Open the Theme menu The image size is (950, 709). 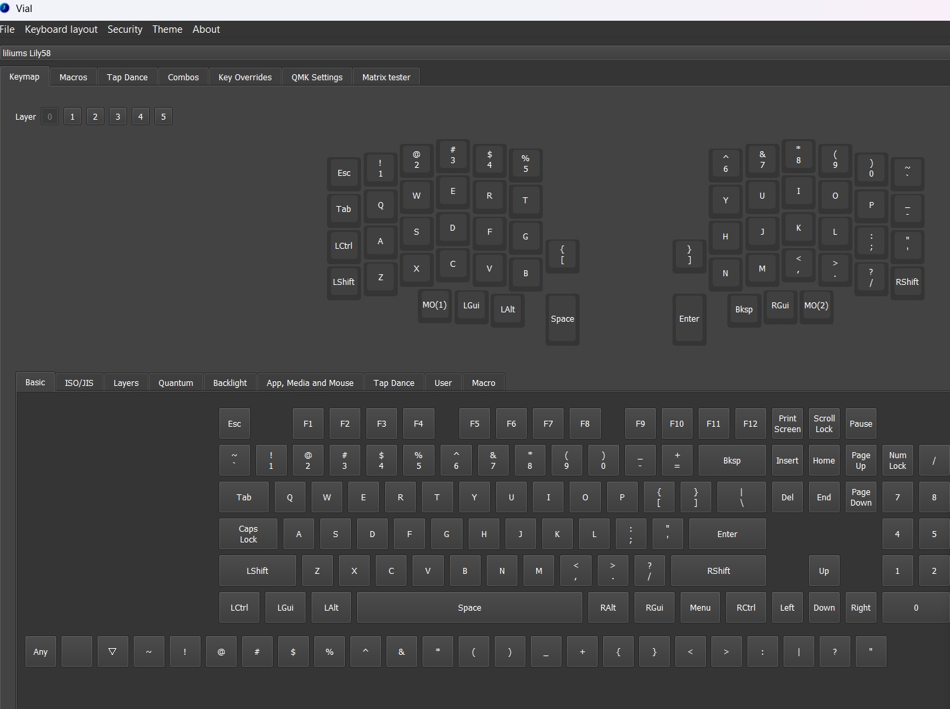coord(167,29)
